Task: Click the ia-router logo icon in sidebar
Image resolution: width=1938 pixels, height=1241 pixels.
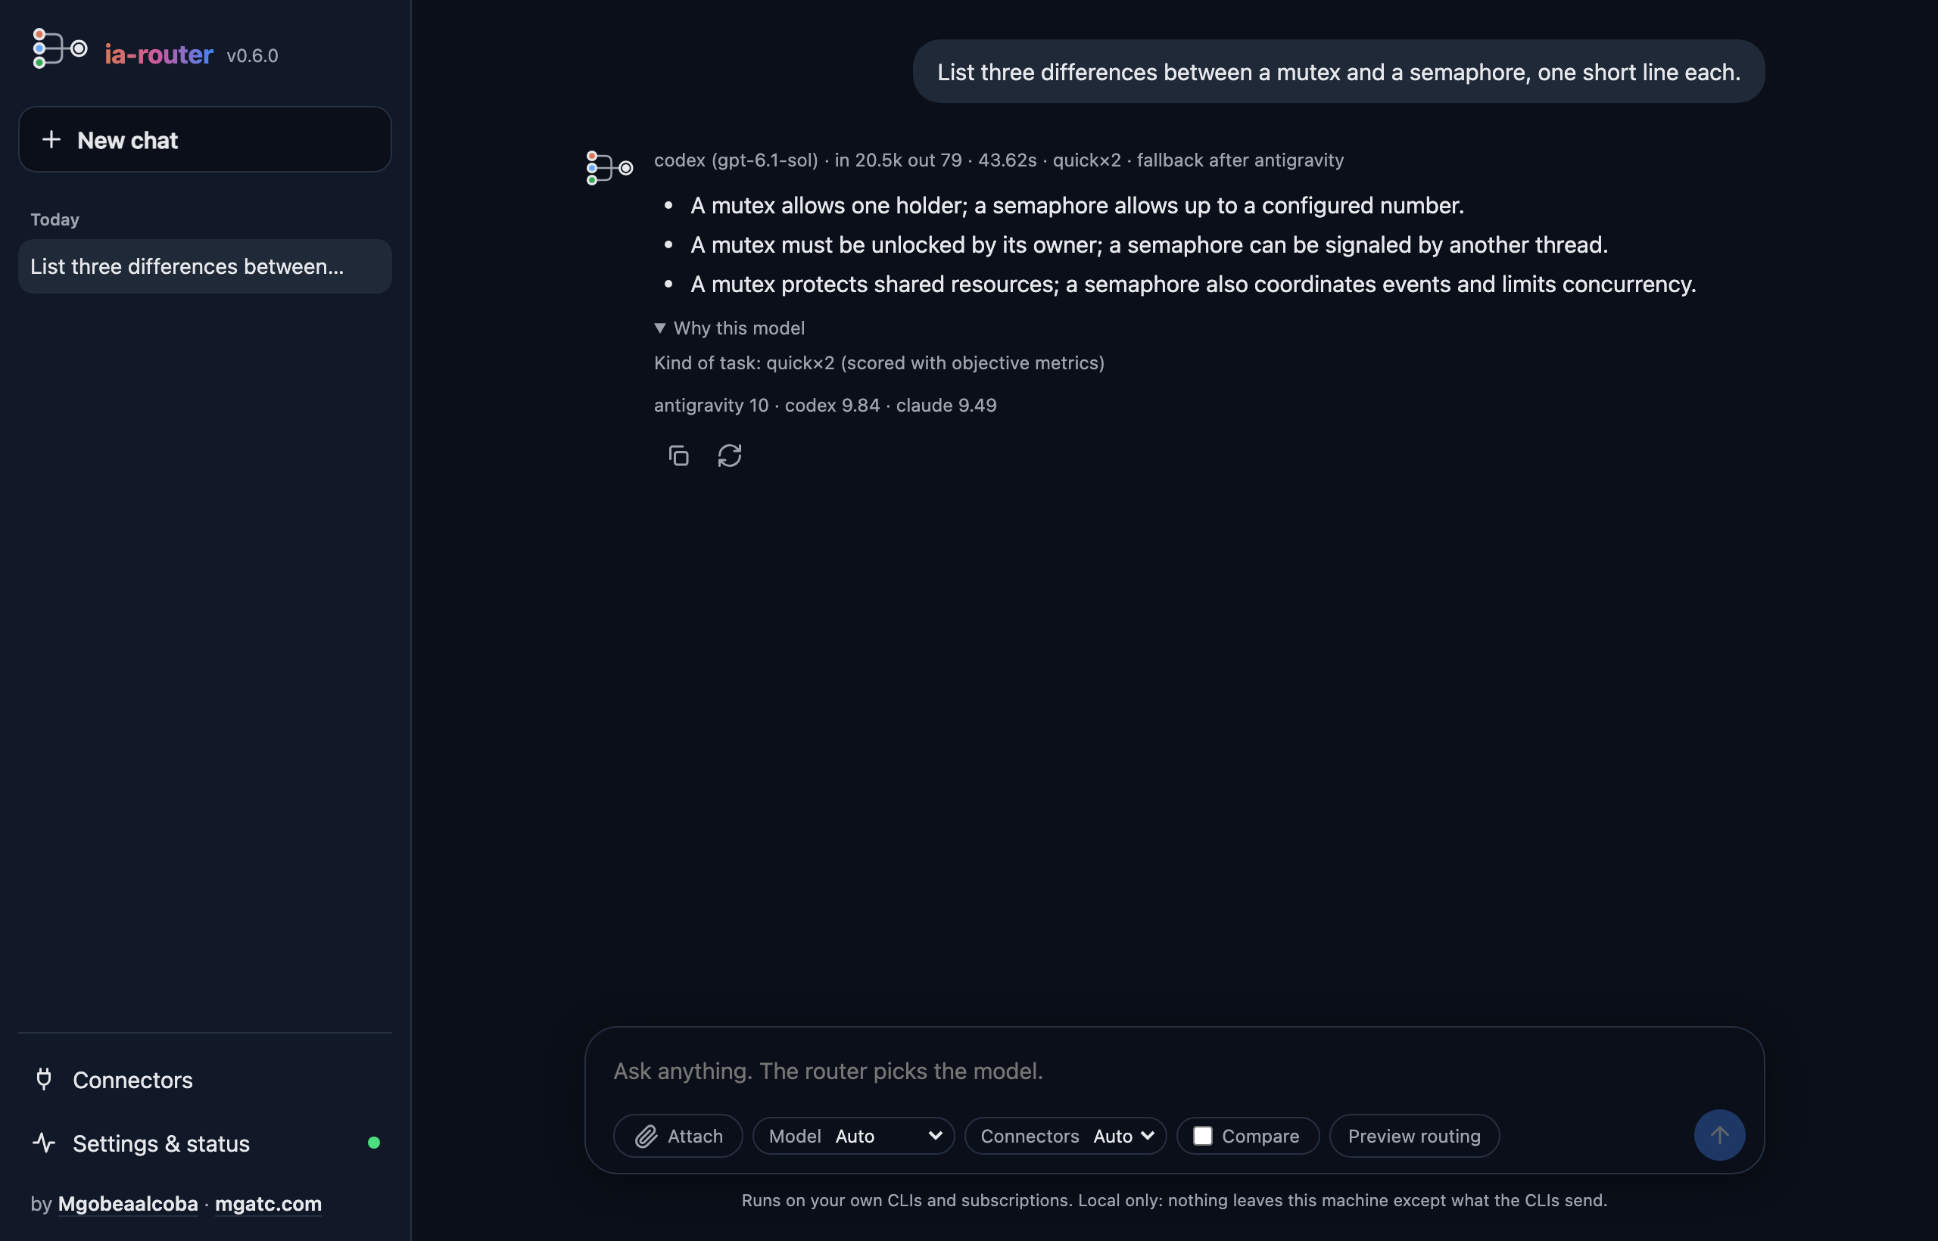Action: [60, 50]
